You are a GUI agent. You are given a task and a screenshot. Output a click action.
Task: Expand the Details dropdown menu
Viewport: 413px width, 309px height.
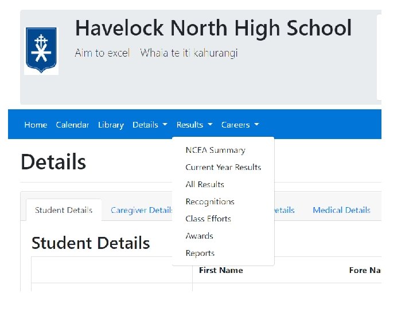coord(150,125)
